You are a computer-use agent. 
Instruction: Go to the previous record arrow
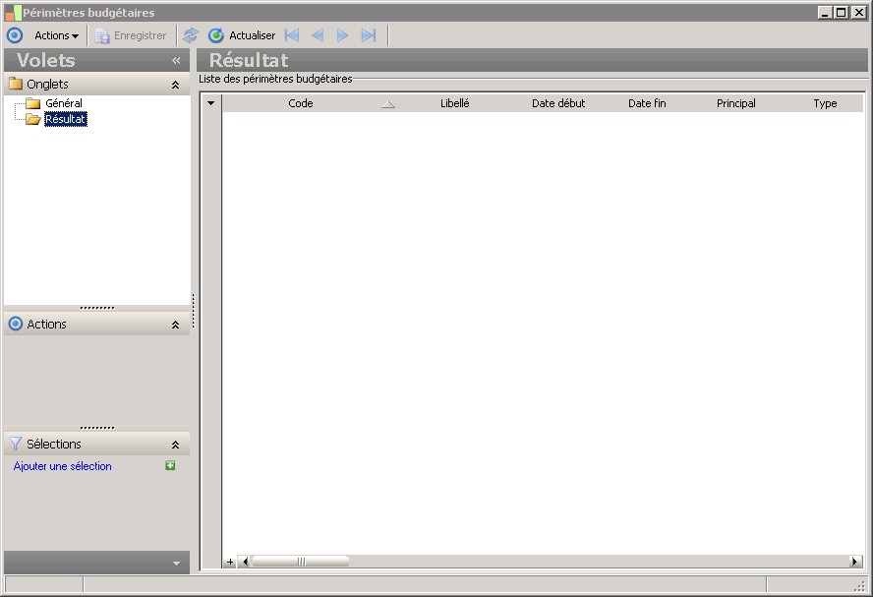318,35
